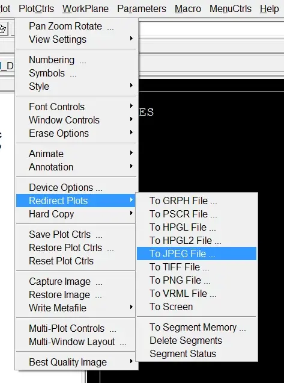The width and height of the screenshot is (284, 383).
Task: Open the Macro menu
Action: pyautogui.click(x=188, y=9)
